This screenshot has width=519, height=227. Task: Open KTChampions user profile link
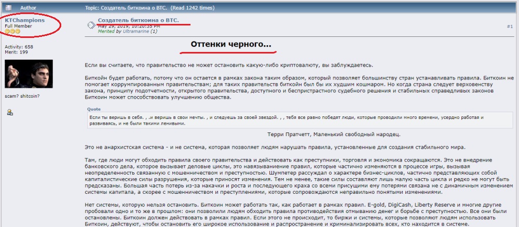(24, 20)
